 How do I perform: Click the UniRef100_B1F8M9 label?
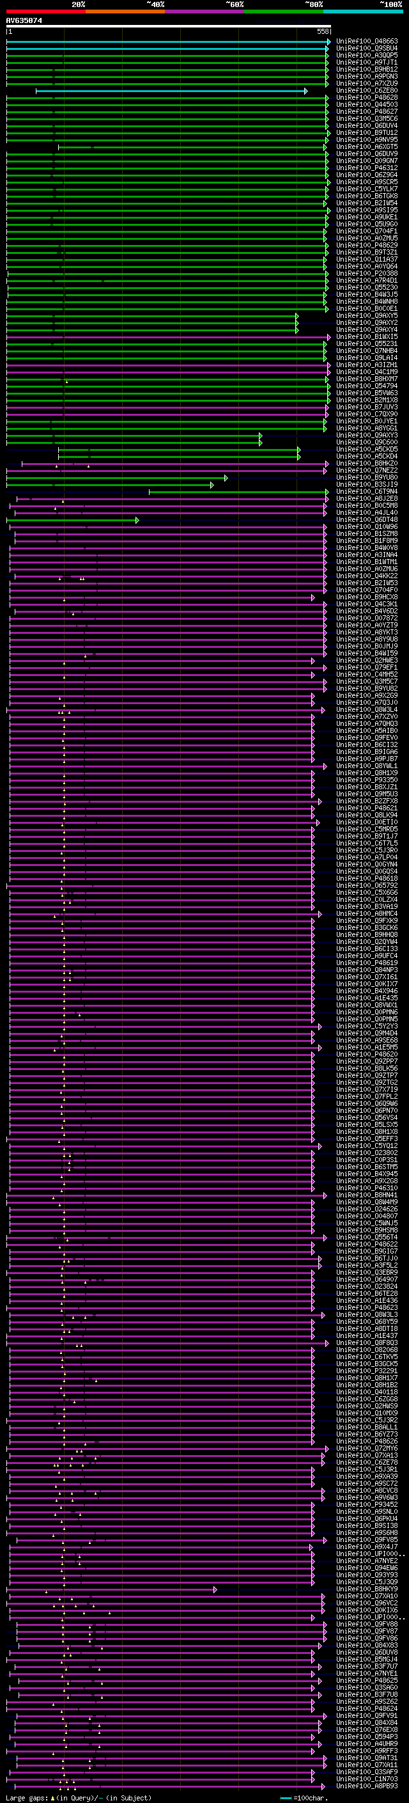[x=367, y=540]
